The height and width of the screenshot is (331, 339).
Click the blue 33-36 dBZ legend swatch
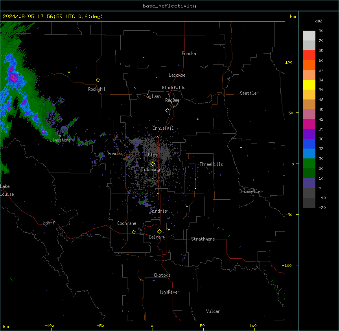point(309,143)
